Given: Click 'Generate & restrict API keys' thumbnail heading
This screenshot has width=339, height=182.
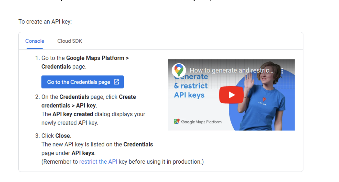Looking at the screenshot, I should (x=191, y=86).
